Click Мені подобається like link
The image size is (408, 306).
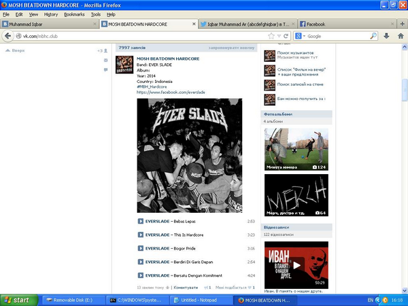tap(231, 288)
